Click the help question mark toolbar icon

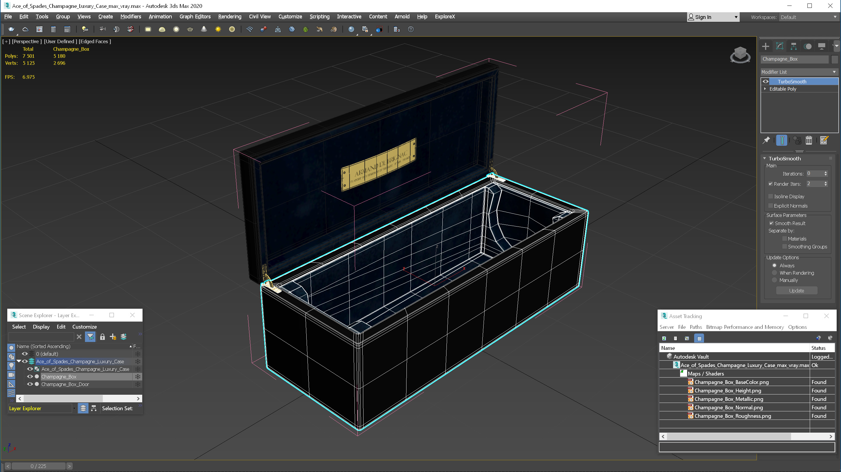point(411,29)
